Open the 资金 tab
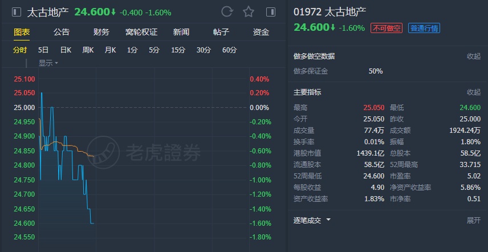Viewport: 488px width, 252px height. pos(261,32)
